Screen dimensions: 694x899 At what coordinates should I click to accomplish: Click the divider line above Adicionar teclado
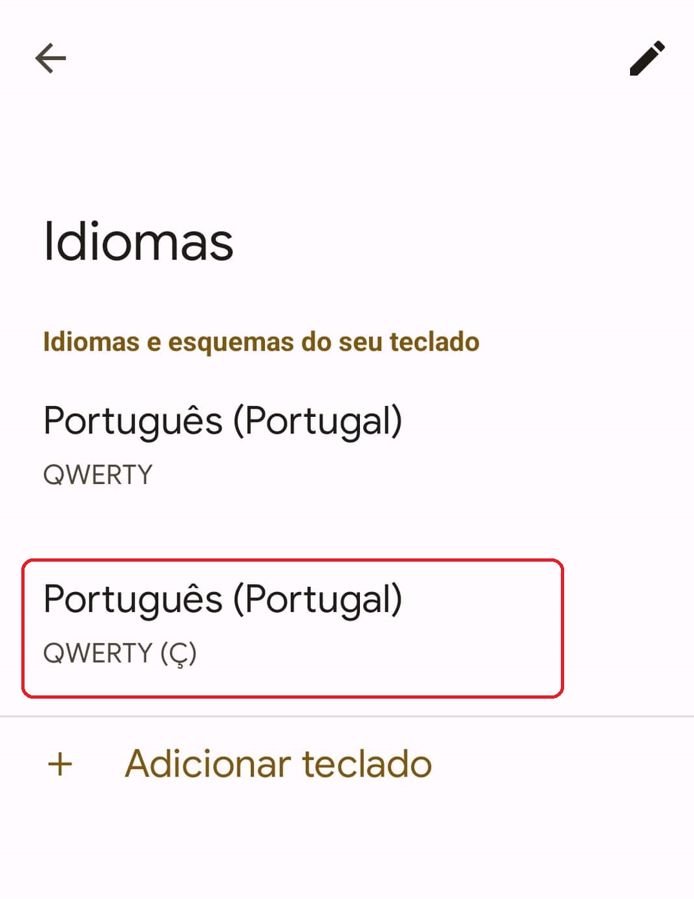click(x=347, y=716)
